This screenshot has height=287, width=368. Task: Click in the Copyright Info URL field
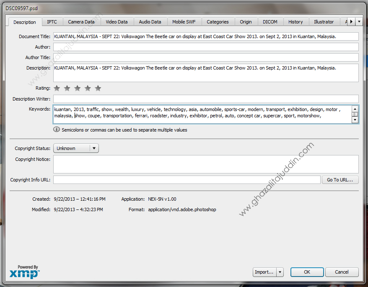tap(187, 180)
